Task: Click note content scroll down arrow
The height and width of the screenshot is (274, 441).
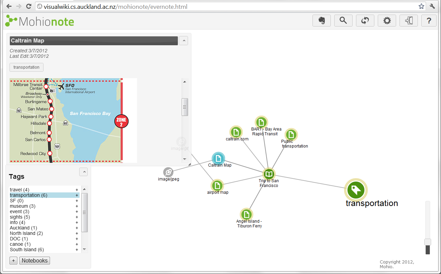Action: 185,159
